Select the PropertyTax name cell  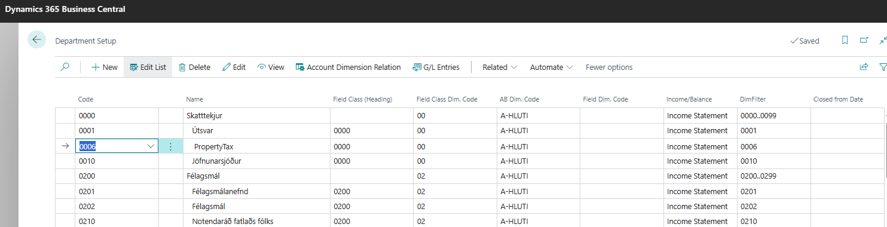tap(256, 146)
